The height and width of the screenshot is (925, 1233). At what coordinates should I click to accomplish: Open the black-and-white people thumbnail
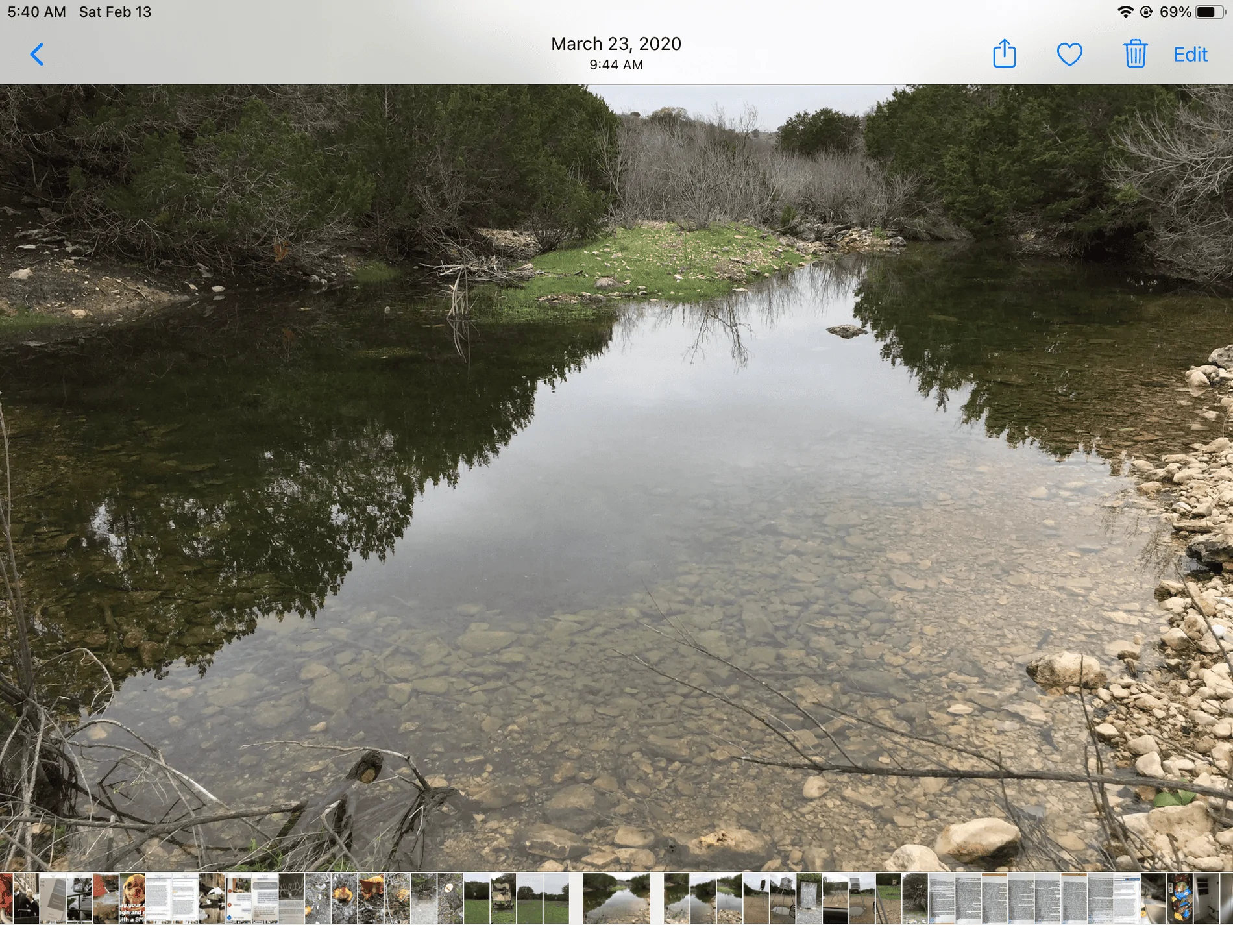[26, 898]
